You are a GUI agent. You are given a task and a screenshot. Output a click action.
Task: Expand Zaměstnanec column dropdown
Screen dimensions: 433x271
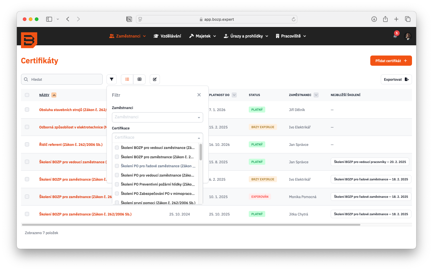click(x=316, y=95)
